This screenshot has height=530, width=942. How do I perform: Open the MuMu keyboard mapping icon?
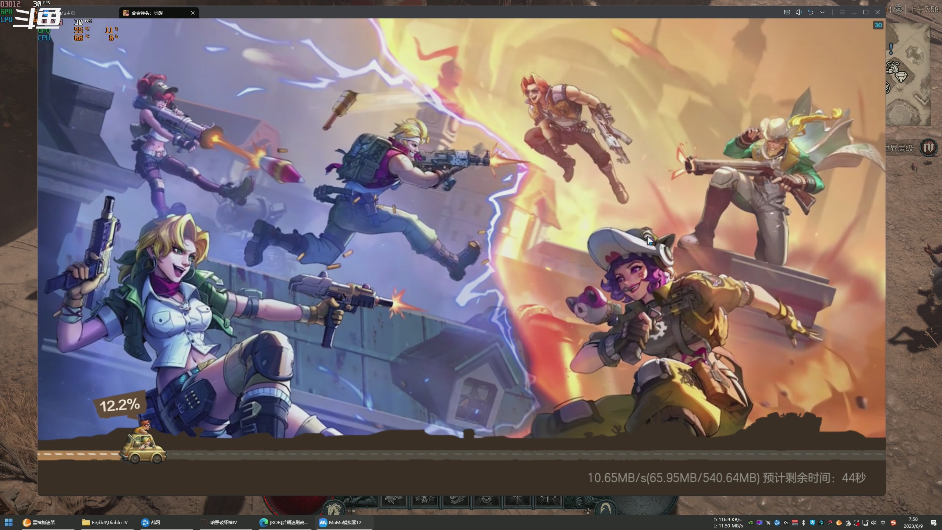coord(787,12)
